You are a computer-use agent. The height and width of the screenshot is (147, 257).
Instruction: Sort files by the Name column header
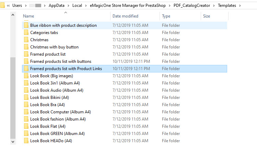[x=28, y=16]
